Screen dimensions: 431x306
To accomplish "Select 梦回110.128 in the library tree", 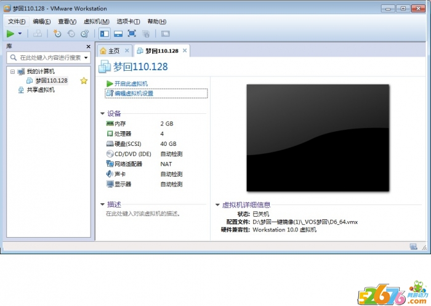I will [51, 81].
